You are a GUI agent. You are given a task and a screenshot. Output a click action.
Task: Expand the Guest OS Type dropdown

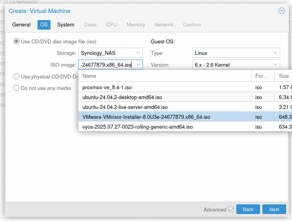tap(275, 53)
